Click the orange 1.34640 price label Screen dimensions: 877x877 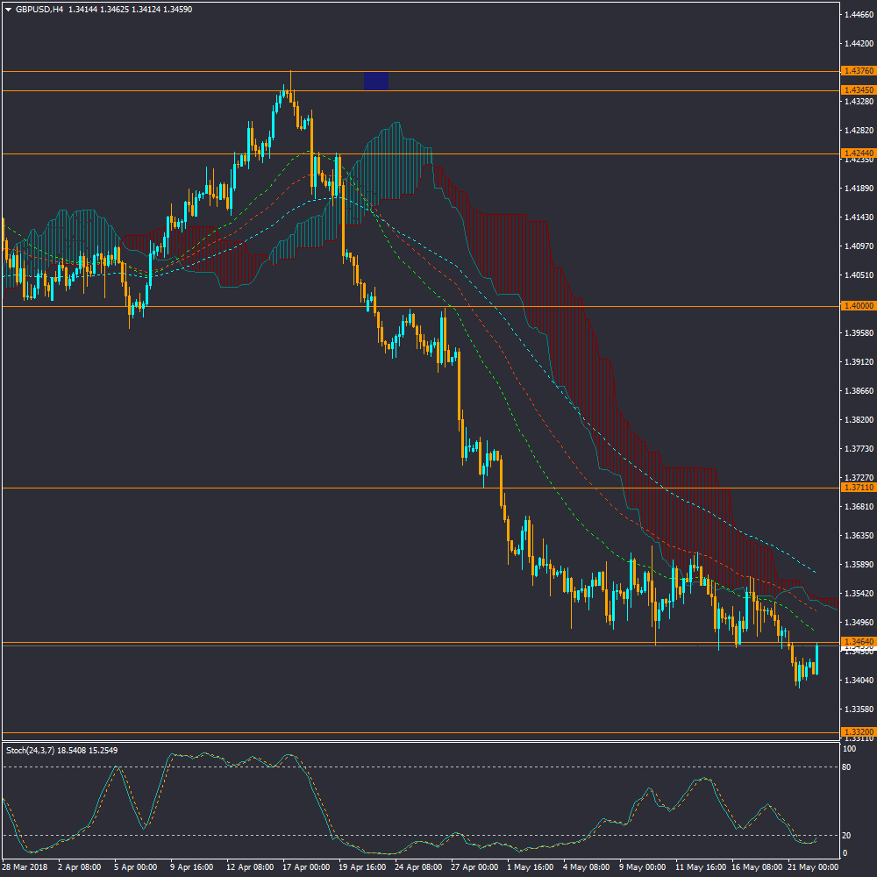coord(857,642)
